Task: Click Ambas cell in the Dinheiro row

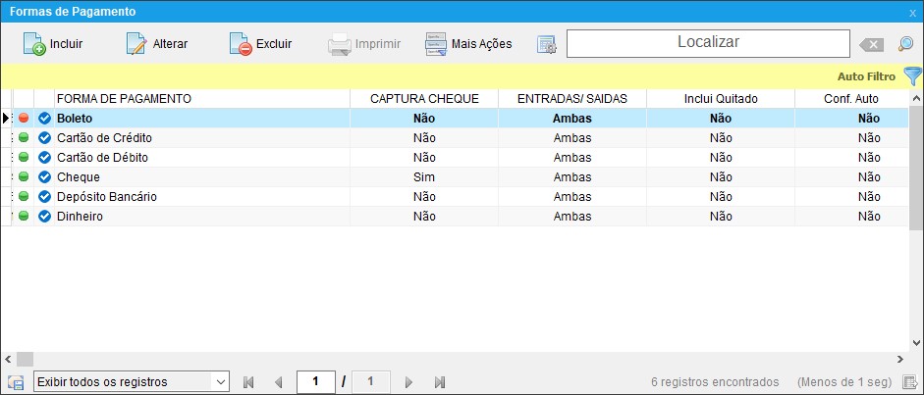Action: [x=572, y=217]
